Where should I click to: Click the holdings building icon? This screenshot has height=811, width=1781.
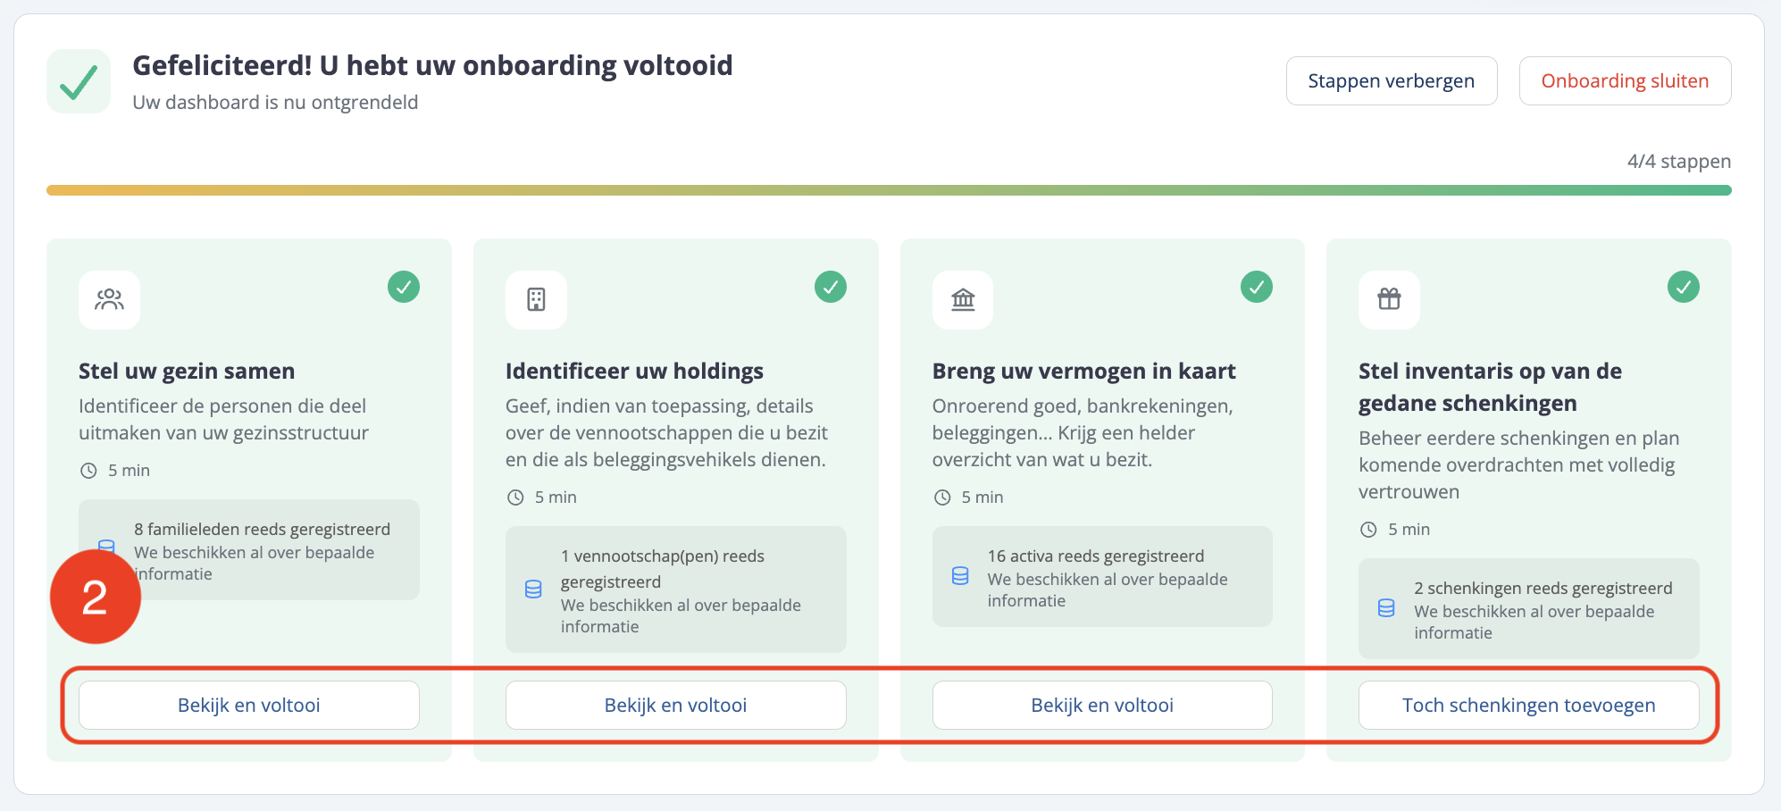click(x=536, y=299)
